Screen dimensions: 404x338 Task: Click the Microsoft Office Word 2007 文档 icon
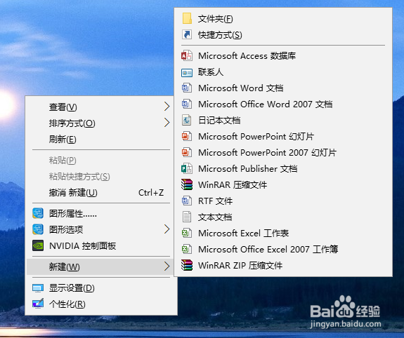pyautogui.click(x=187, y=104)
